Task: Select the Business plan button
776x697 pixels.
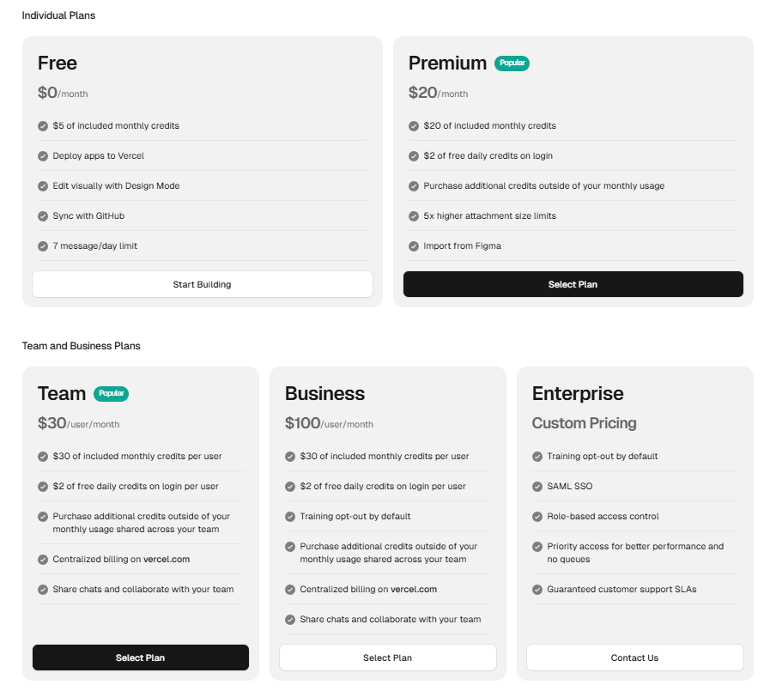Action: pyautogui.click(x=387, y=658)
